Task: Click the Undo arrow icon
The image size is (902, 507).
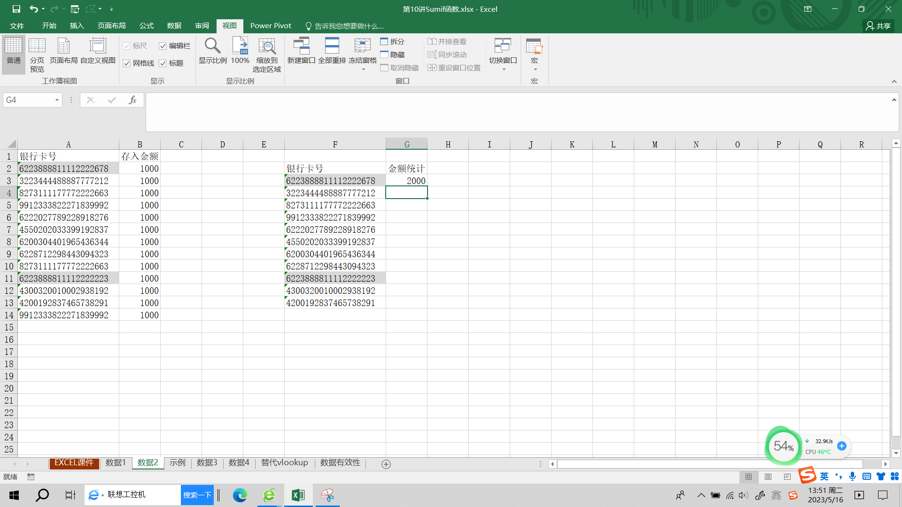Action: point(33,9)
